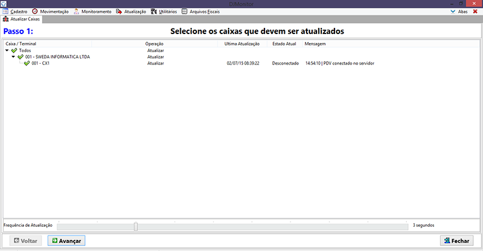Switch to the Atualizar Caixas tab
Viewport: 483px width, 251px height.
point(22,19)
